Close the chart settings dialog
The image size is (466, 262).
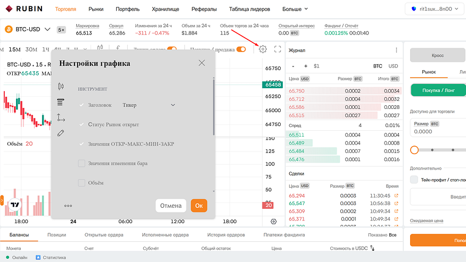click(202, 63)
